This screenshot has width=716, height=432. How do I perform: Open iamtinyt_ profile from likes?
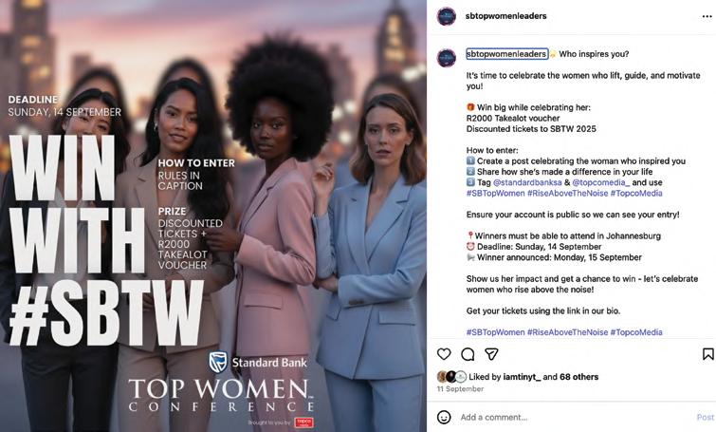point(522,377)
